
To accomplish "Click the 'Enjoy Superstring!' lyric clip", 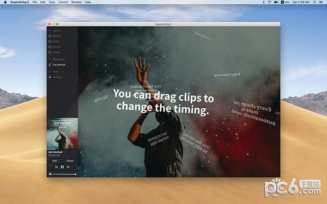I will pos(227,75).
